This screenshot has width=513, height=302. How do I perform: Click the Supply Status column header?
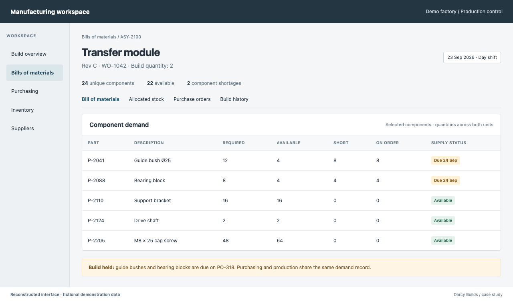[x=448, y=143]
